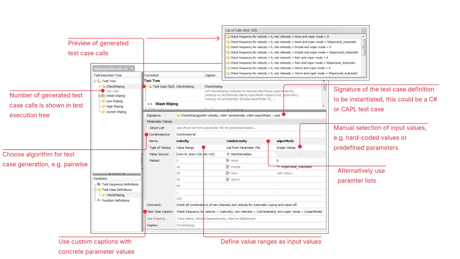Open wiperMode type: Single Values
This screenshot has width=460, height=259.
300,148
